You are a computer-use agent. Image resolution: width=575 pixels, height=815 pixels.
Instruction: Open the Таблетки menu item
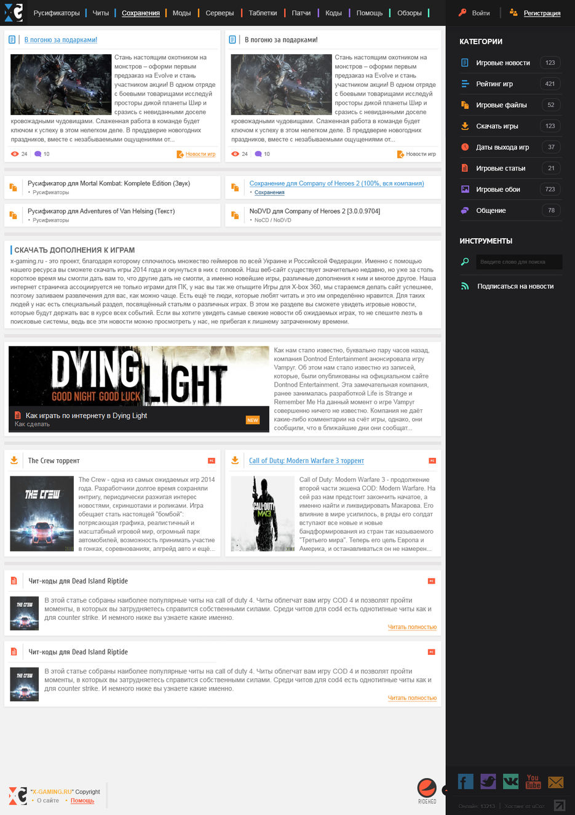click(263, 13)
